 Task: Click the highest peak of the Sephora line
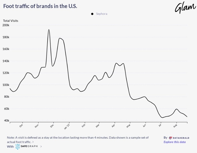[x=49, y=30]
